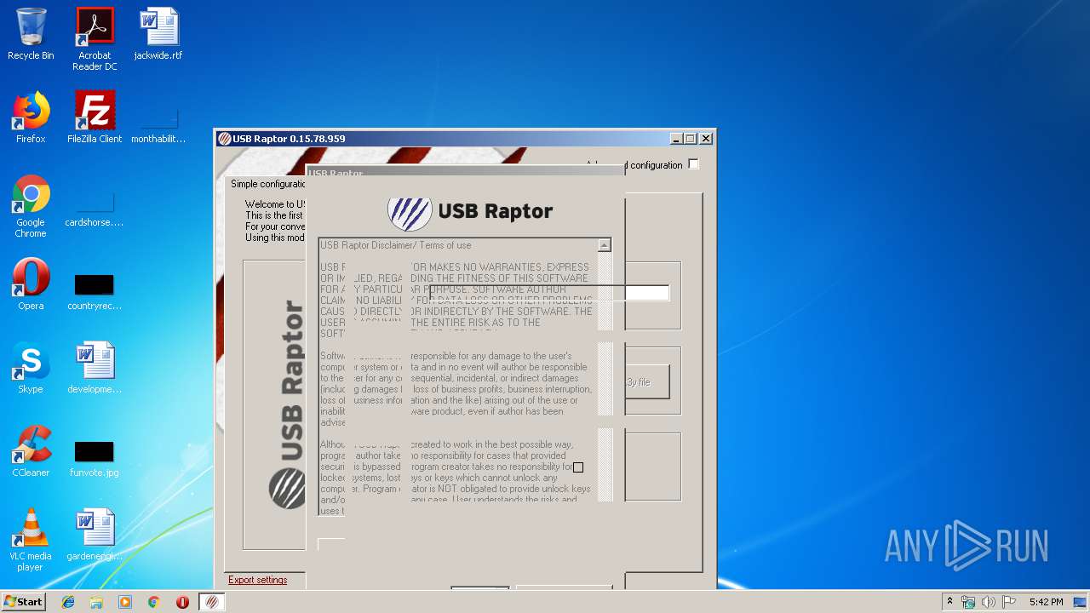Enable the Advanced configuration checkbox

(x=693, y=164)
